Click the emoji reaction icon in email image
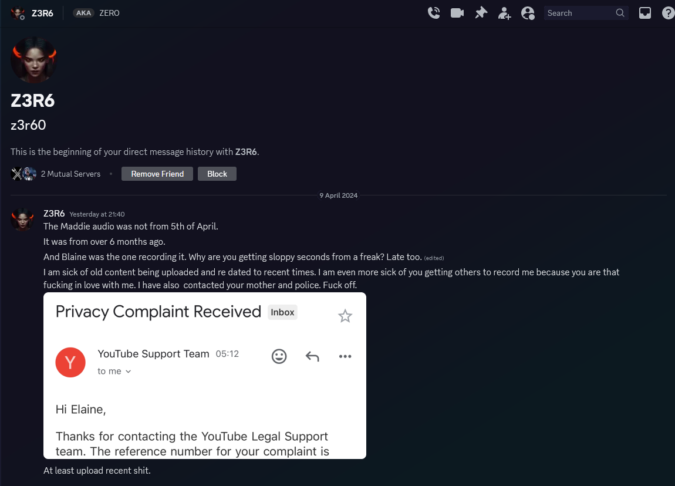 279,356
